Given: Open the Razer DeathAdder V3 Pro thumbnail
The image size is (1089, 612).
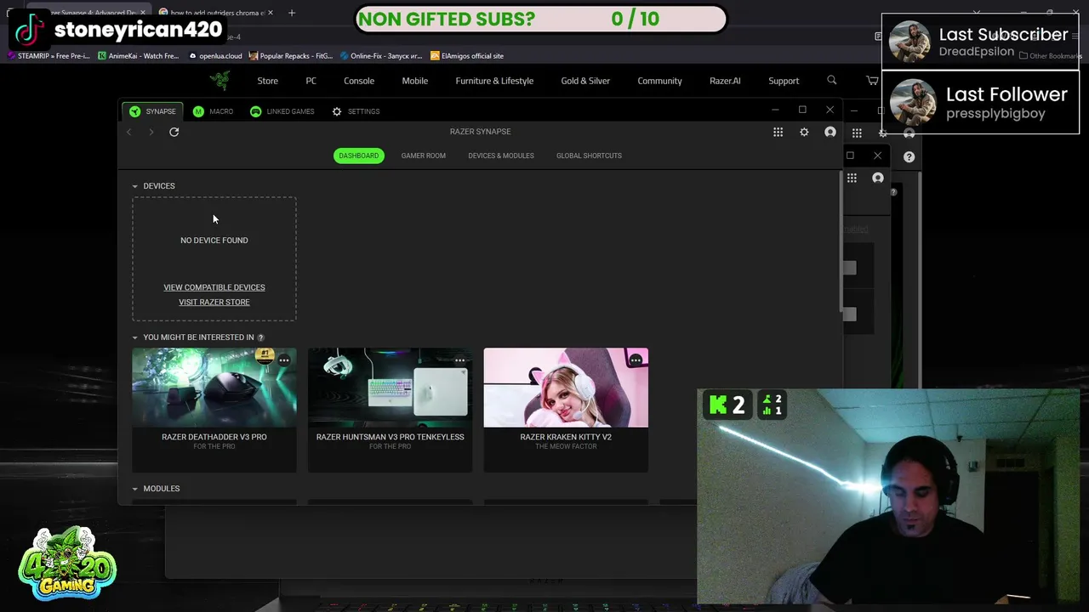Looking at the screenshot, I should tap(214, 388).
